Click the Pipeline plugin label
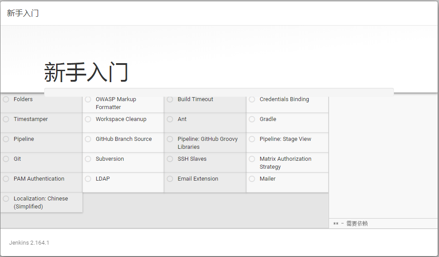Viewport: 439px width, 257px height. coord(24,139)
